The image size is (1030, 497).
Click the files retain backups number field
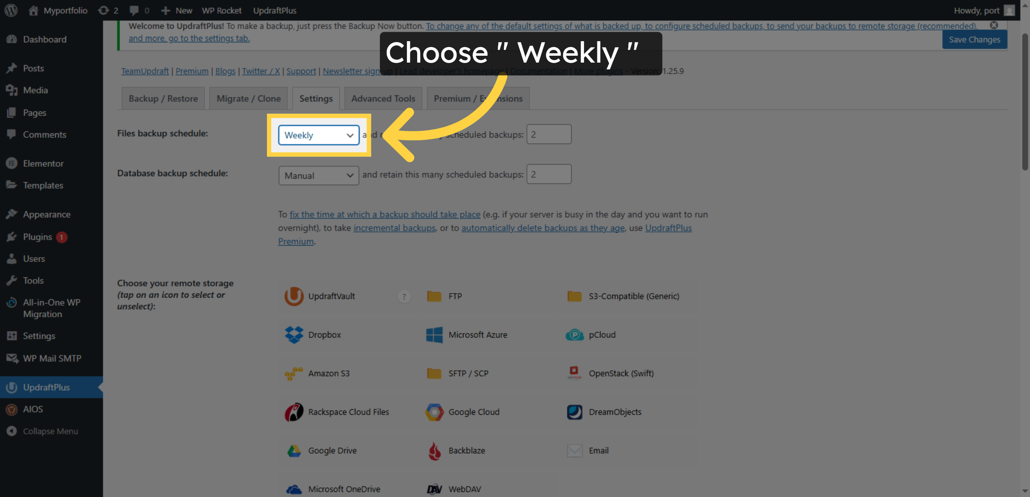(549, 135)
